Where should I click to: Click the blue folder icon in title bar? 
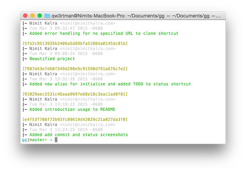point(47,16)
